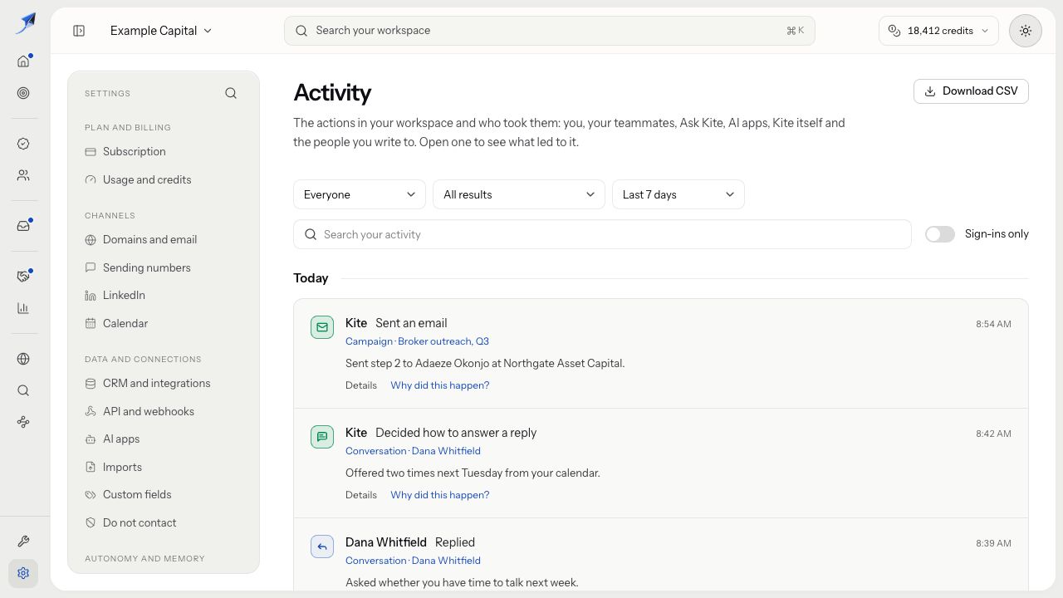This screenshot has width=1063, height=598.
Task: Click the globe icon in left rail
Action: click(x=23, y=359)
